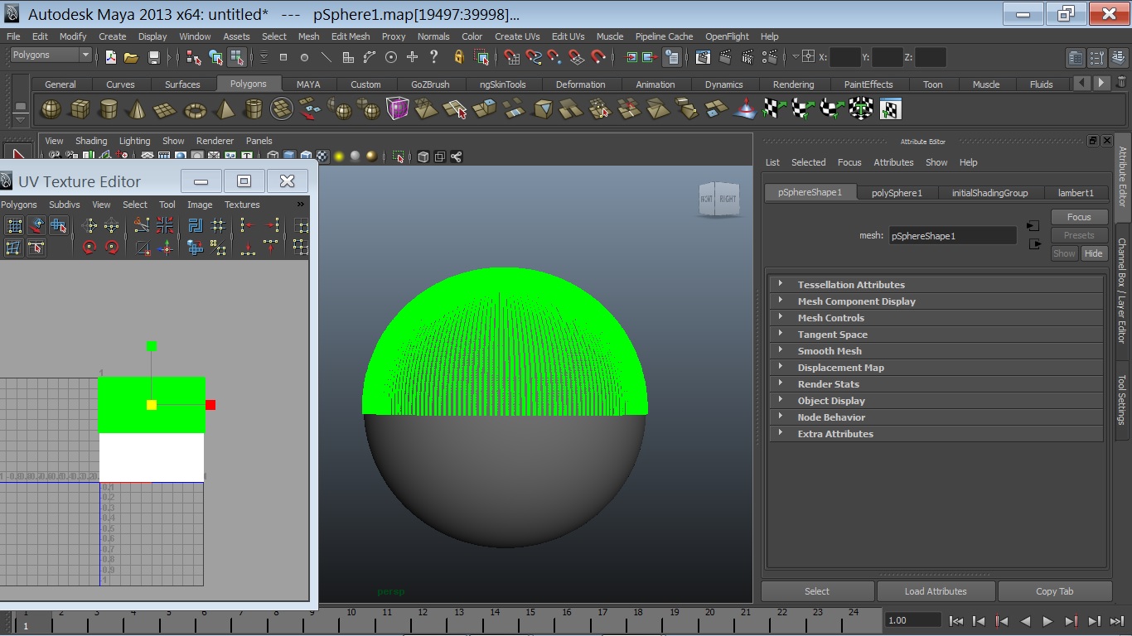Open the Polygons menu set dropdown
Image resolution: width=1132 pixels, height=636 pixels.
pos(51,55)
